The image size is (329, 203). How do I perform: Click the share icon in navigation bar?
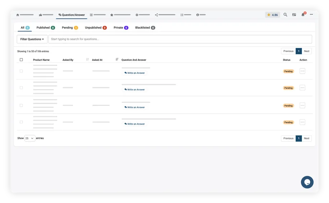[156, 15]
